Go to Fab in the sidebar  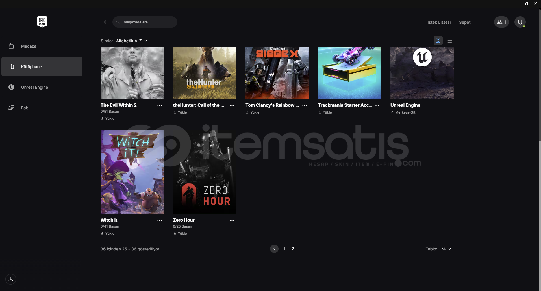[x=42, y=108]
